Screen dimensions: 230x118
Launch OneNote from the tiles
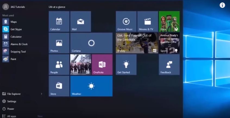pyautogui.click(x=102, y=64)
